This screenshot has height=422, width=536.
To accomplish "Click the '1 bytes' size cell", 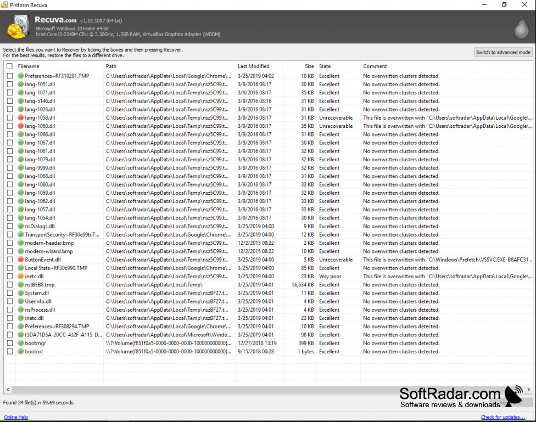I will 305,351.
